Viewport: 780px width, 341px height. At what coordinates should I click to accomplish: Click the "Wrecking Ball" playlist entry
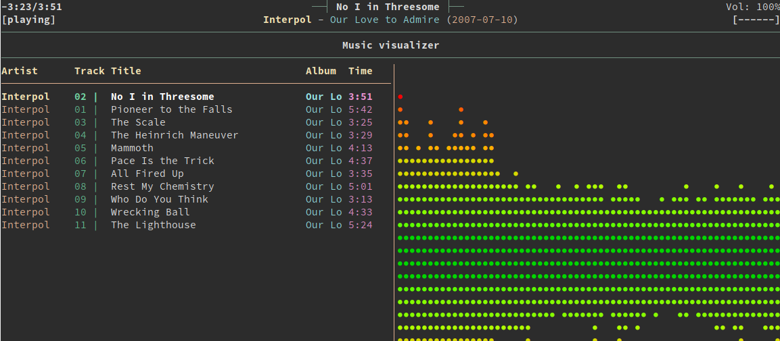tap(150, 212)
